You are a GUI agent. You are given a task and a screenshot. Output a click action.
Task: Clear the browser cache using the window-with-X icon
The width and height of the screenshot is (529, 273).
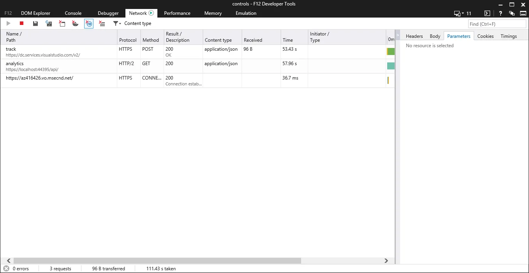(62, 23)
